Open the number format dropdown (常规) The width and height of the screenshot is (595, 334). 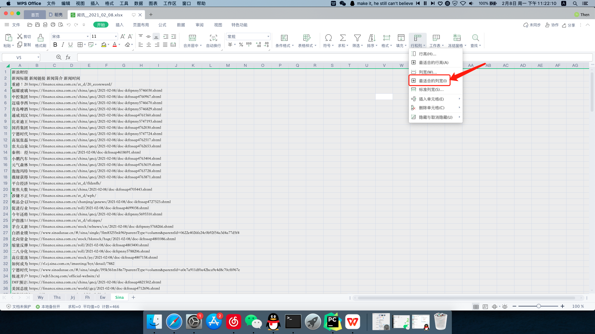click(268, 36)
